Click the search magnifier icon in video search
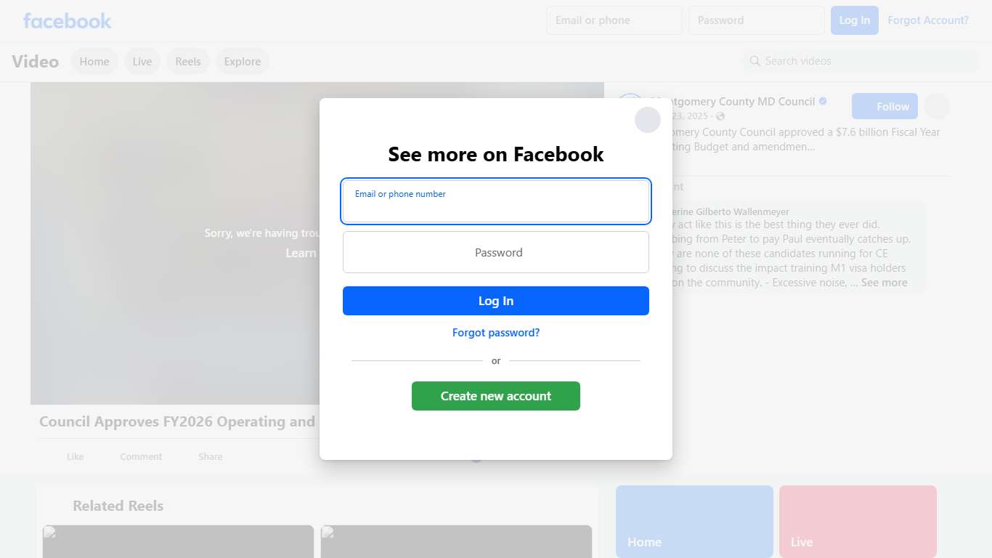 [755, 61]
